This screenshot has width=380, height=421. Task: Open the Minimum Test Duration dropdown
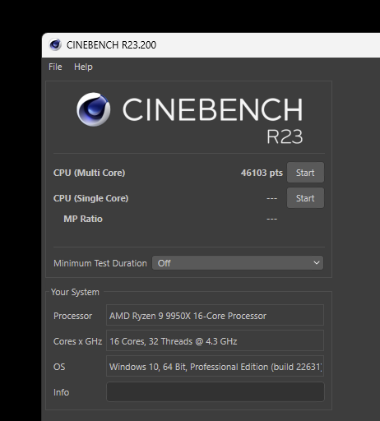coord(238,263)
